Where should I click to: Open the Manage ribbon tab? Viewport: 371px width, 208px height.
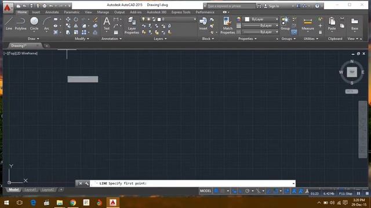[103, 12]
